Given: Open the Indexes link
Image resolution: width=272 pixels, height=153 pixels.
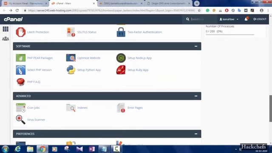Looking at the screenshot, I should click(82, 108).
